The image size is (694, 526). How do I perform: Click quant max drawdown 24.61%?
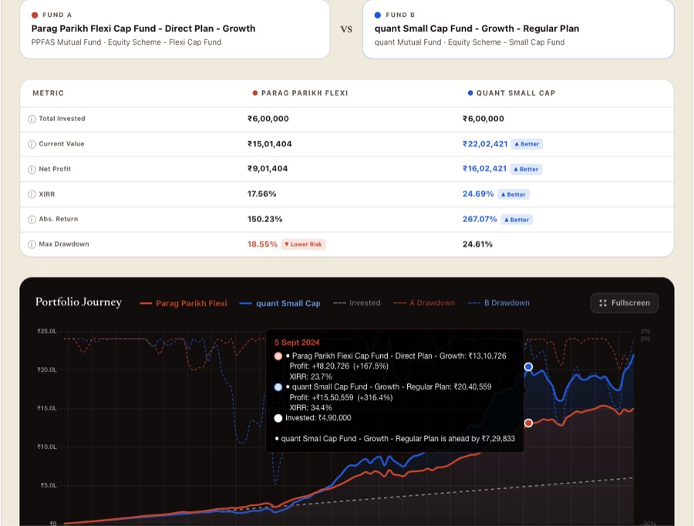(477, 244)
